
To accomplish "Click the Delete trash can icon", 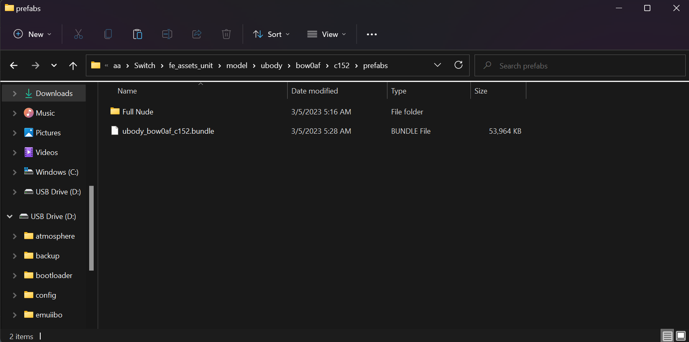I will (226, 34).
